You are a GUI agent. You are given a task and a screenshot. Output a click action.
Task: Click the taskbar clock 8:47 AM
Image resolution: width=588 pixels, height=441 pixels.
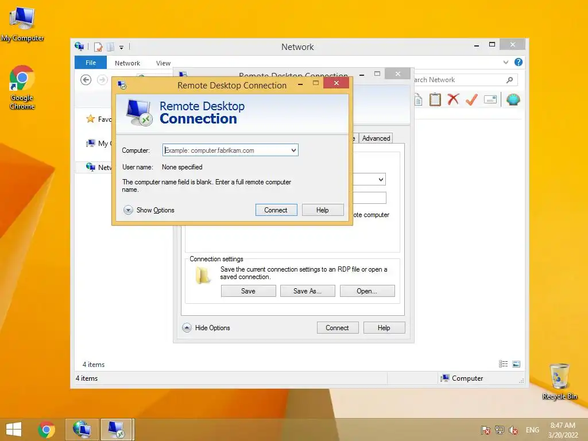(563, 430)
